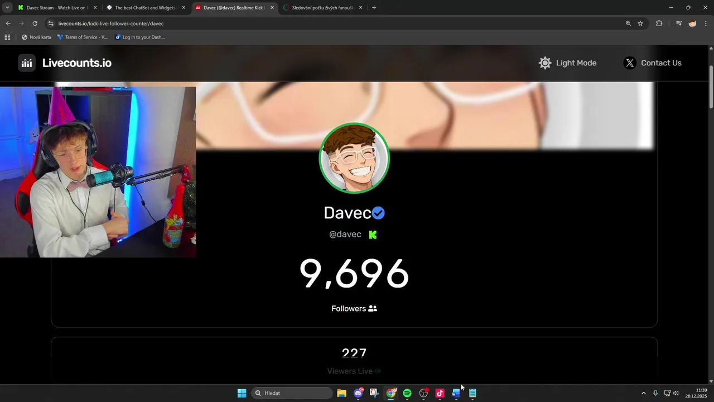This screenshot has height=402, width=714.
Task: Open the network icon in system tray
Action: pos(667,393)
